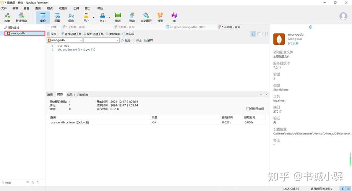Select mongodb connection in the tree
This screenshot has width=352, height=191.
[x=18, y=34]
